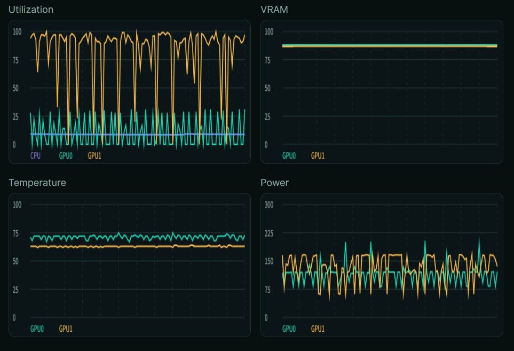This screenshot has height=351, width=514.
Task: Click the 100 axis label in VRAM chart
Action: click(x=269, y=32)
